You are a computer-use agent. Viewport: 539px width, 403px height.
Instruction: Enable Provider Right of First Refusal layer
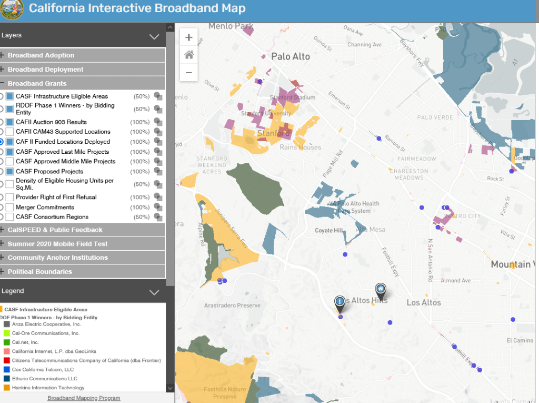(x=9, y=198)
